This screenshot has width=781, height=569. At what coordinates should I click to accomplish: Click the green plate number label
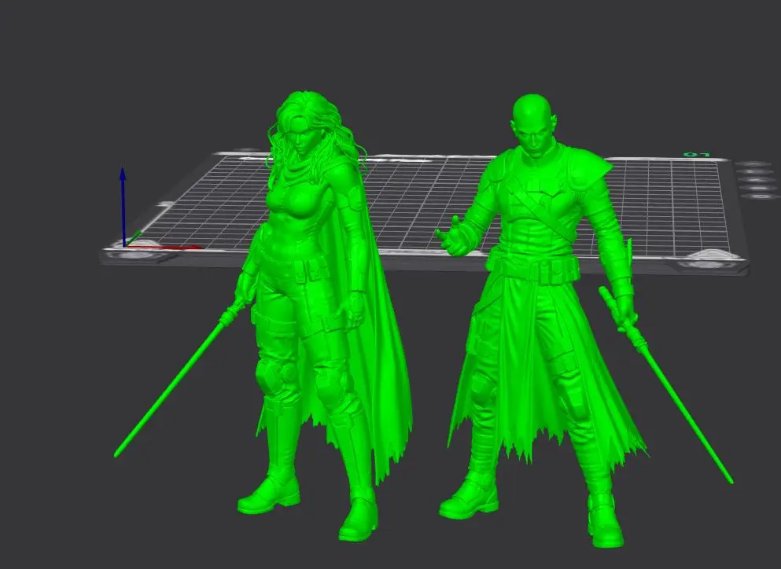(x=697, y=155)
